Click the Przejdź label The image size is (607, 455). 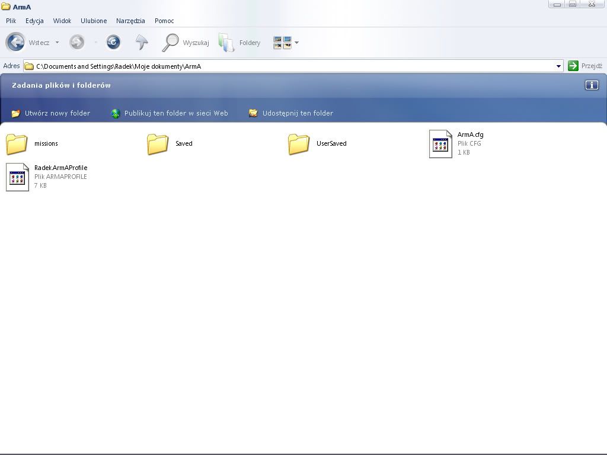(592, 66)
